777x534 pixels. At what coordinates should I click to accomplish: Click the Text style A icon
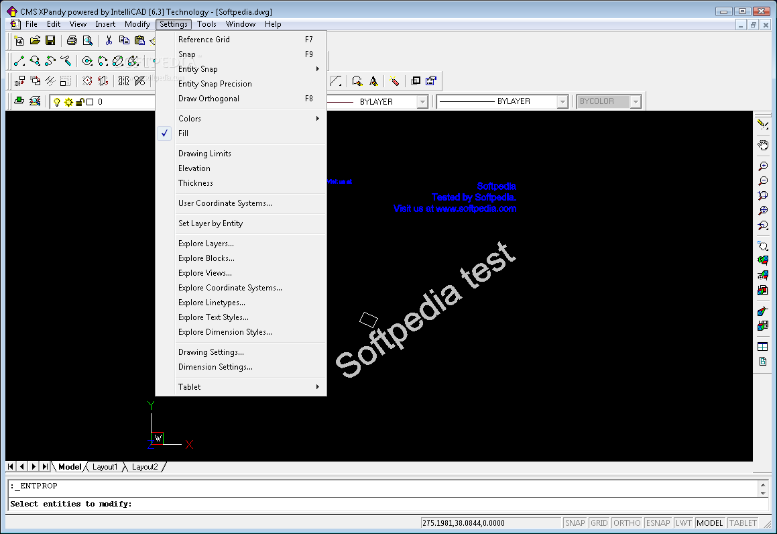click(373, 81)
